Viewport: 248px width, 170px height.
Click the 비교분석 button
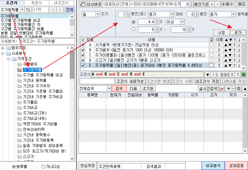click(213, 165)
